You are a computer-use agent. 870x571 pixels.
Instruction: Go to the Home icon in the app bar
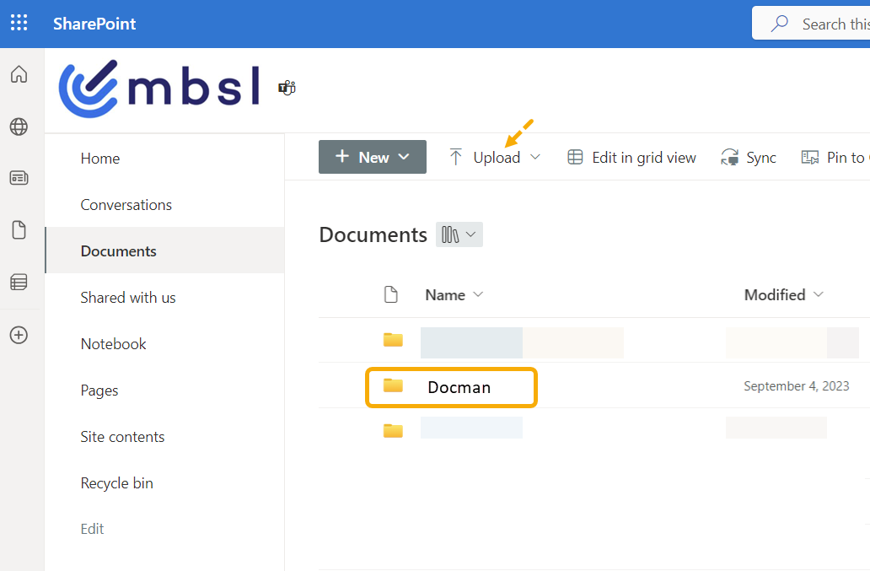19,74
